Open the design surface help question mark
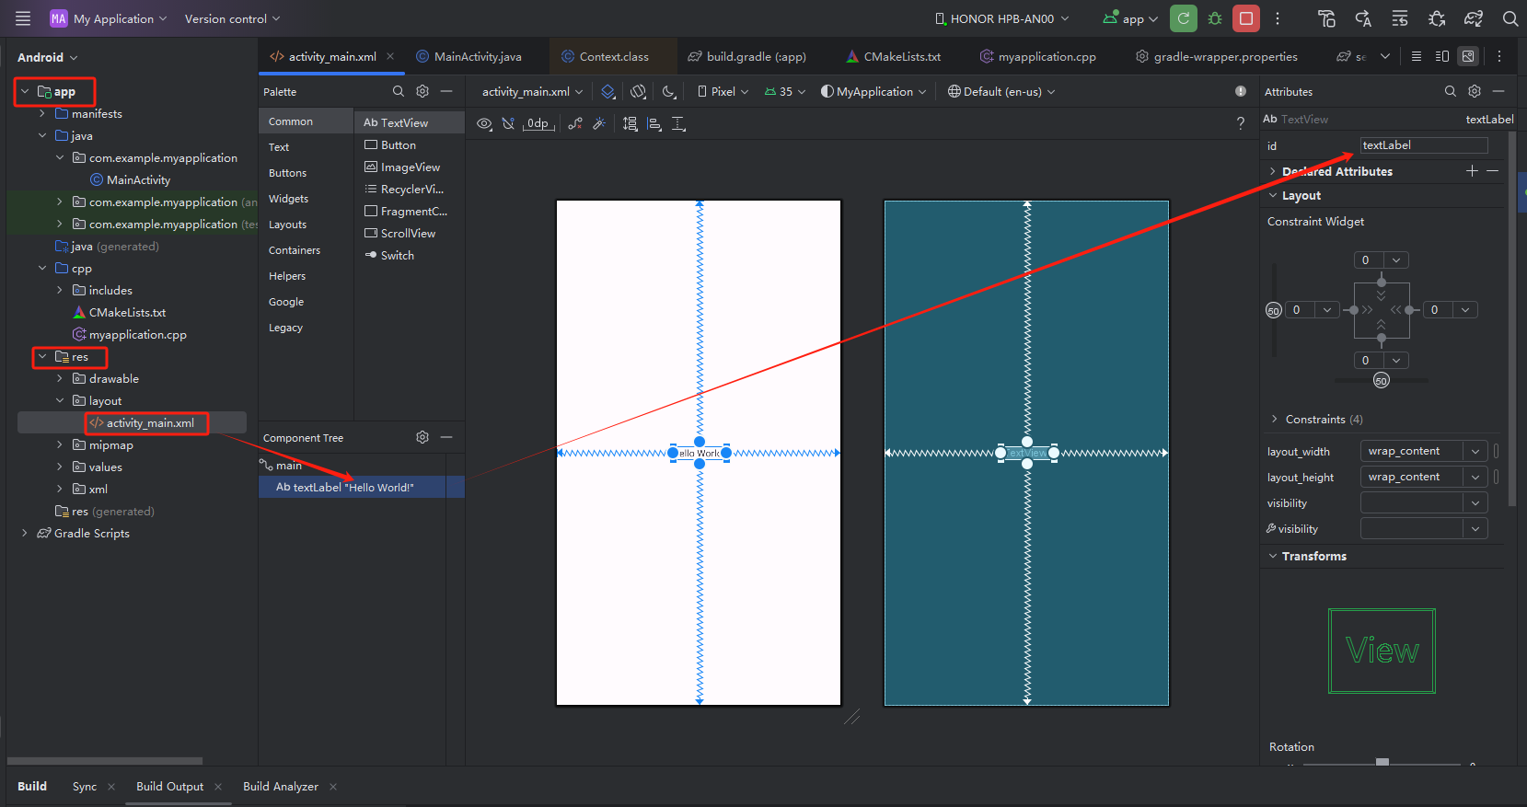The image size is (1527, 807). point(1241,123)
